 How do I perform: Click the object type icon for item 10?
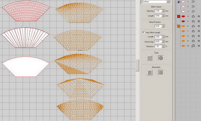point(193,46)
